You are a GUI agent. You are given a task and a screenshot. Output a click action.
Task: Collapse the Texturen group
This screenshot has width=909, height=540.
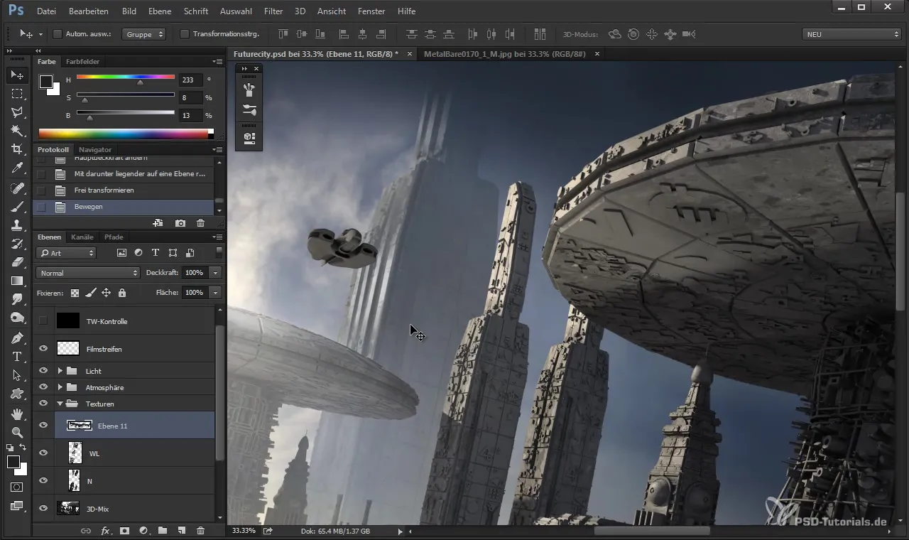pyautogui.click(x=60, y=404)
